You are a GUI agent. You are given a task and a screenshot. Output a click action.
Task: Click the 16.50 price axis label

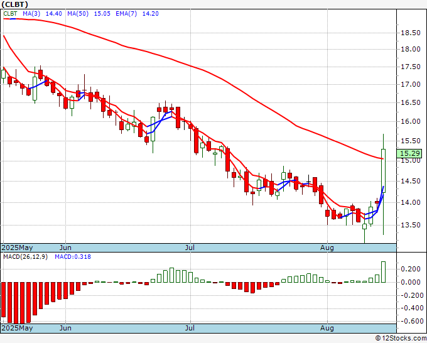[411, 102]
